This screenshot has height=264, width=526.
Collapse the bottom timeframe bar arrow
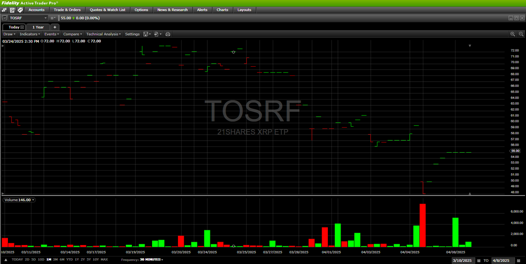[6, 260]
